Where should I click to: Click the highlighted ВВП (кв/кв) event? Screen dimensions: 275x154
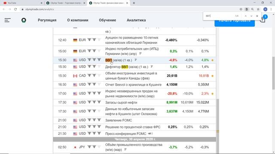point(119,60)
